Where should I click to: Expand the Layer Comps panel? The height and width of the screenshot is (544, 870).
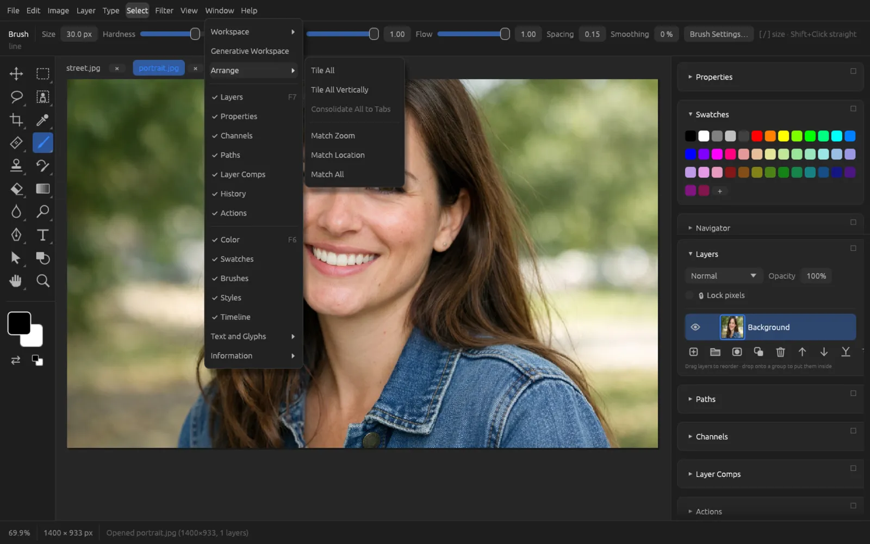[718, 474]
